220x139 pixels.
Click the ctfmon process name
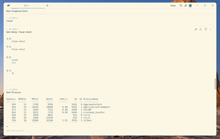[87, 120]
